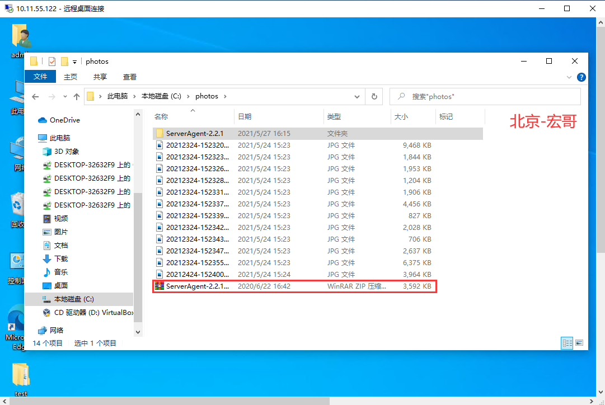Switch to details view button

567,342
